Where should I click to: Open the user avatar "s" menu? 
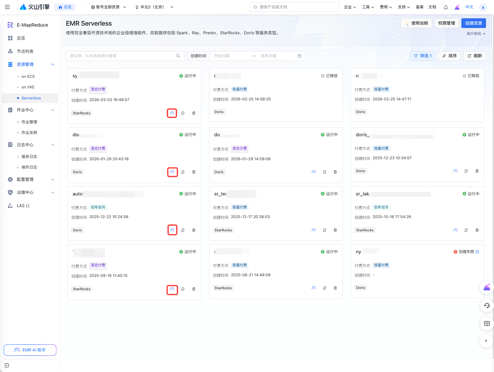click(x=483, y=7)
